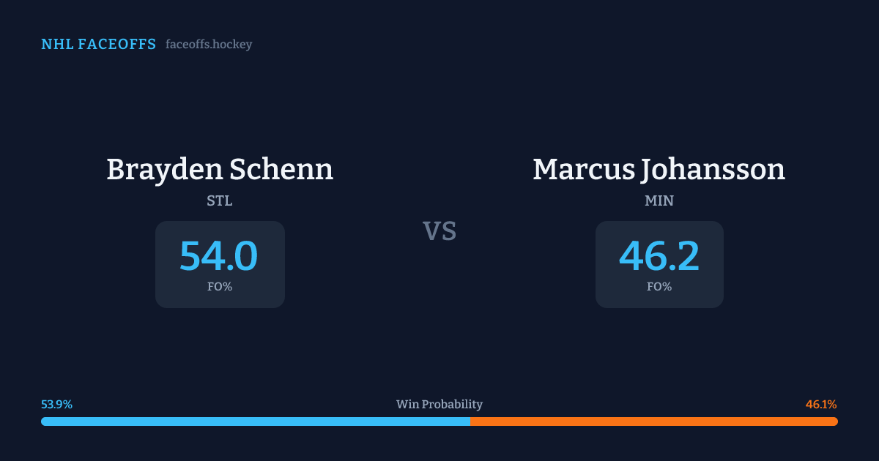Click the word FACEOFFS in the header
Viewport: 879px width, 461px height.
pyautogui.click(x=116, y=45)
